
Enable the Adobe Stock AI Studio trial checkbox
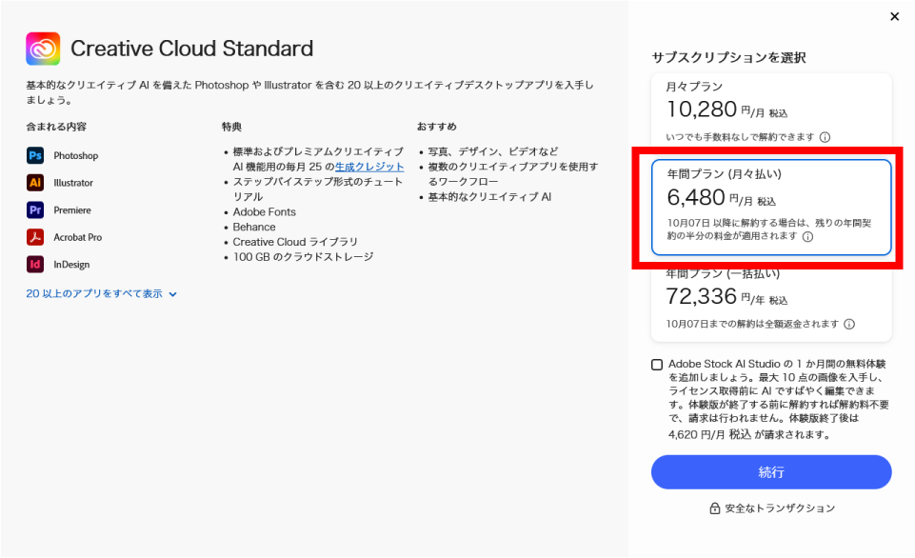click(657, 365)
